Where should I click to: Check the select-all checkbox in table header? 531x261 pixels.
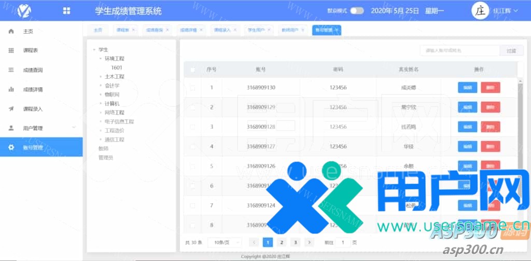tap(193, 70)
